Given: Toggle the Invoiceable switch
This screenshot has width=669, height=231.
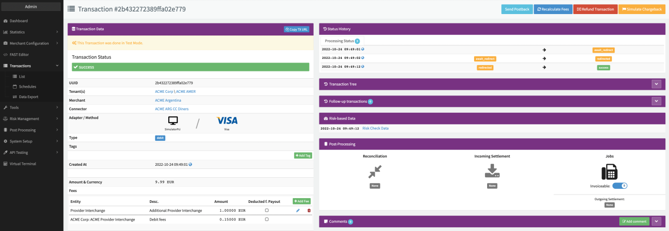Looking at the screenshot, I should (619, 186).
